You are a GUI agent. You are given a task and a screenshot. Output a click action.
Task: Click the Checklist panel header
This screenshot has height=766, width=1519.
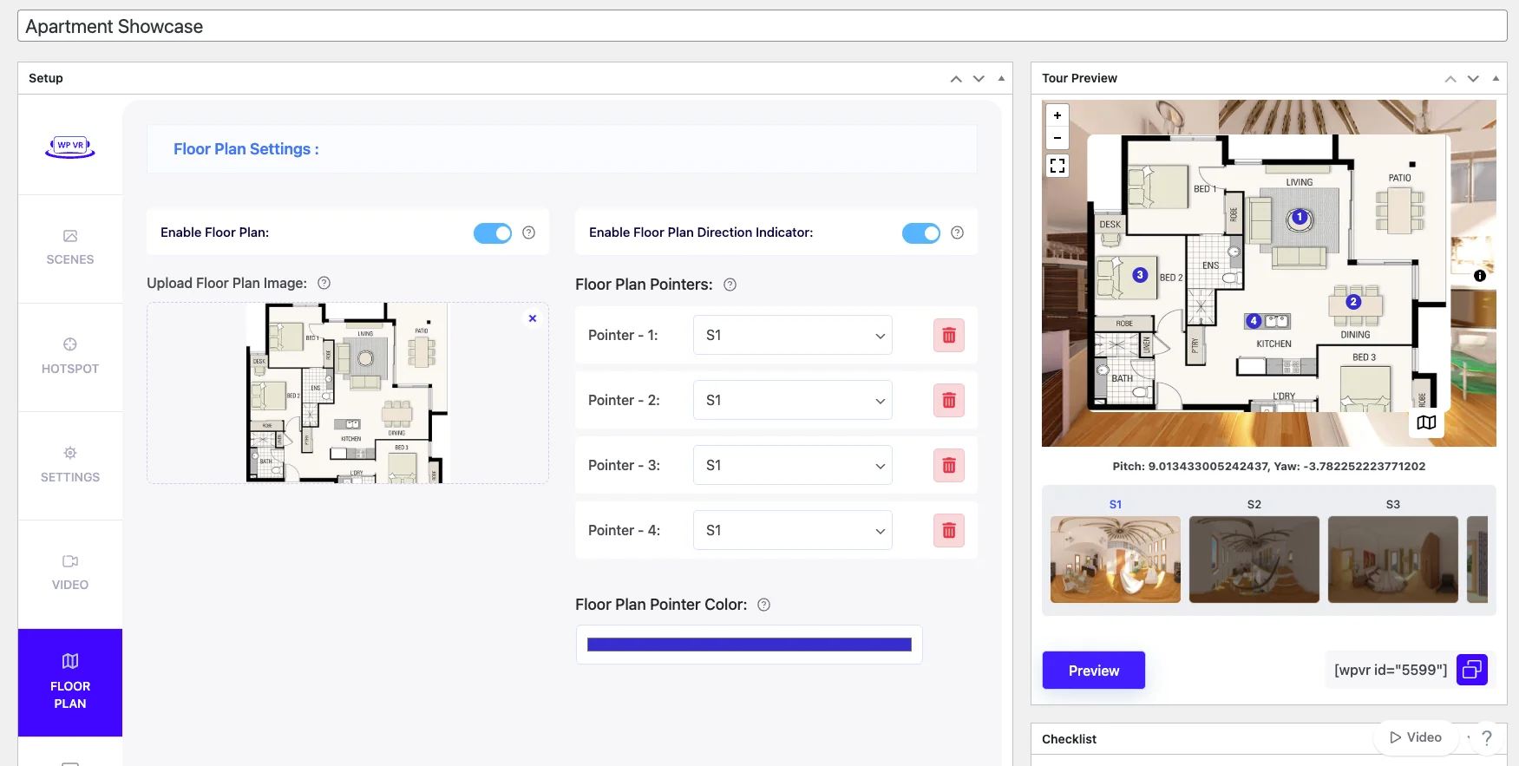[x=1269, y=739]
